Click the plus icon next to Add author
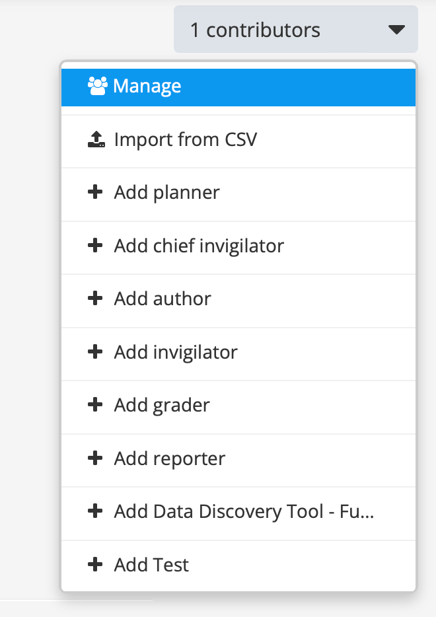 95,299
